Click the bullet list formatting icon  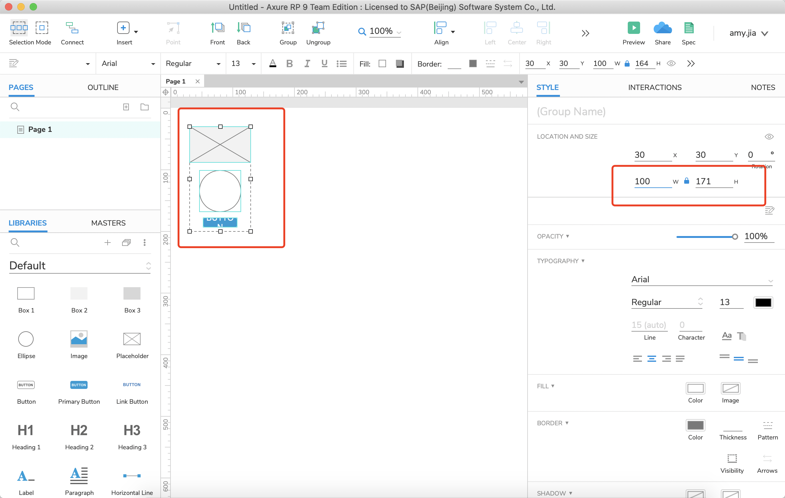click(x=341, y=63)
